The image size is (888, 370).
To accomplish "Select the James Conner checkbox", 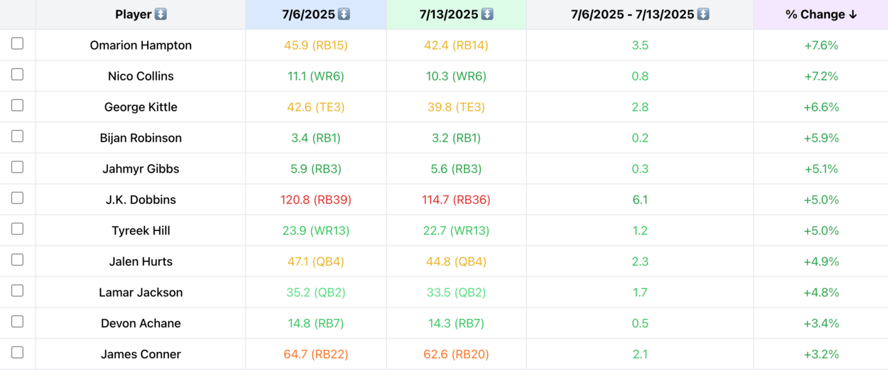I will click(17, 352).
